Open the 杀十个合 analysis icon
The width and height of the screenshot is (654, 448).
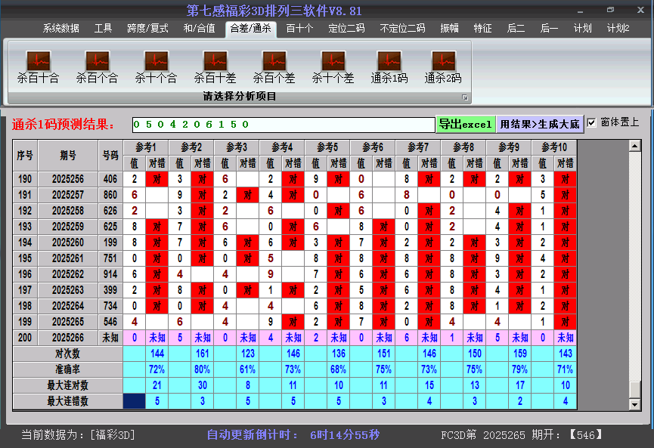click(156, 61)
